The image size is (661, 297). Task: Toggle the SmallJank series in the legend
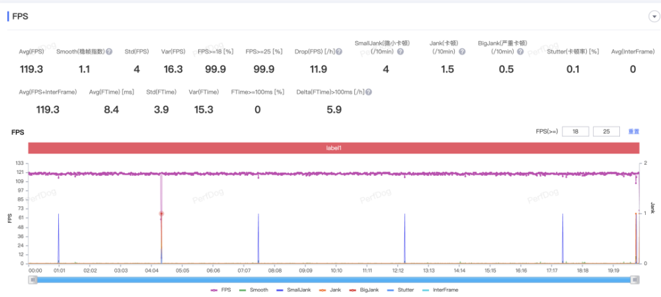click(294, 290)
